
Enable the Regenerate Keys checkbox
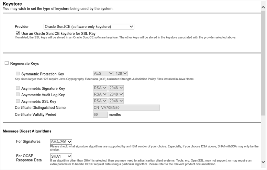click(x=7, y=63)
